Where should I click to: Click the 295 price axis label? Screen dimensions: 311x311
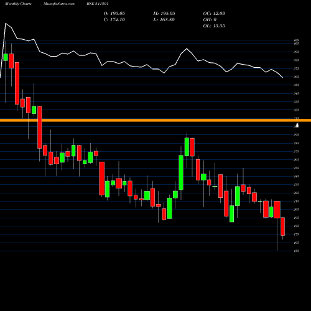coord(297,135)
